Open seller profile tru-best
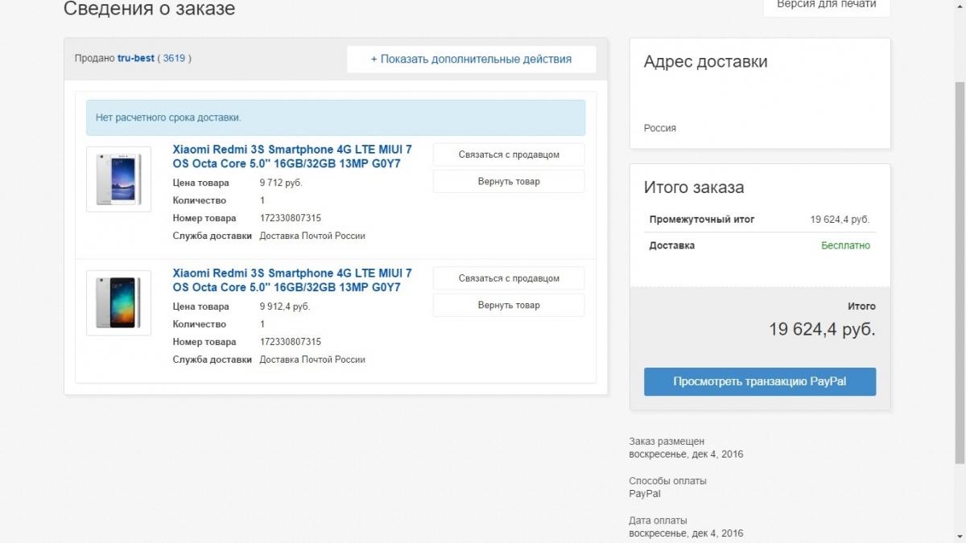 pos(136,59)
